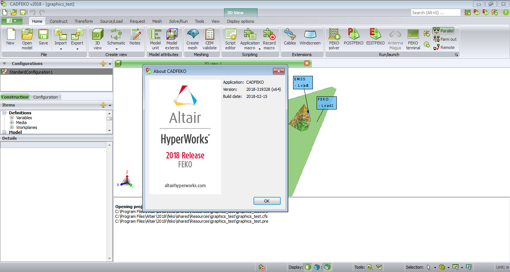
Task: Switch to the Configuration tab
Action: coord(46,97)
